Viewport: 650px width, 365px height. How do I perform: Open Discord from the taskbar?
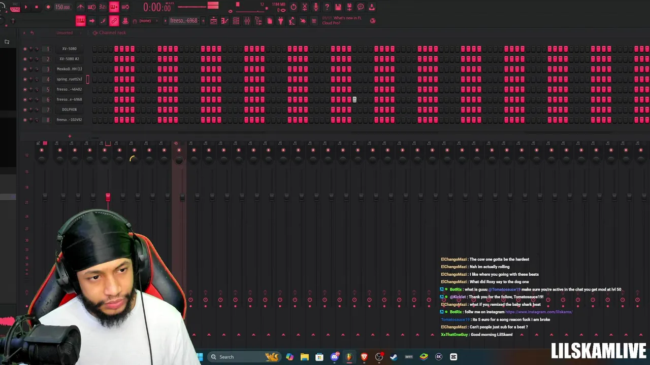coord(334,357)
